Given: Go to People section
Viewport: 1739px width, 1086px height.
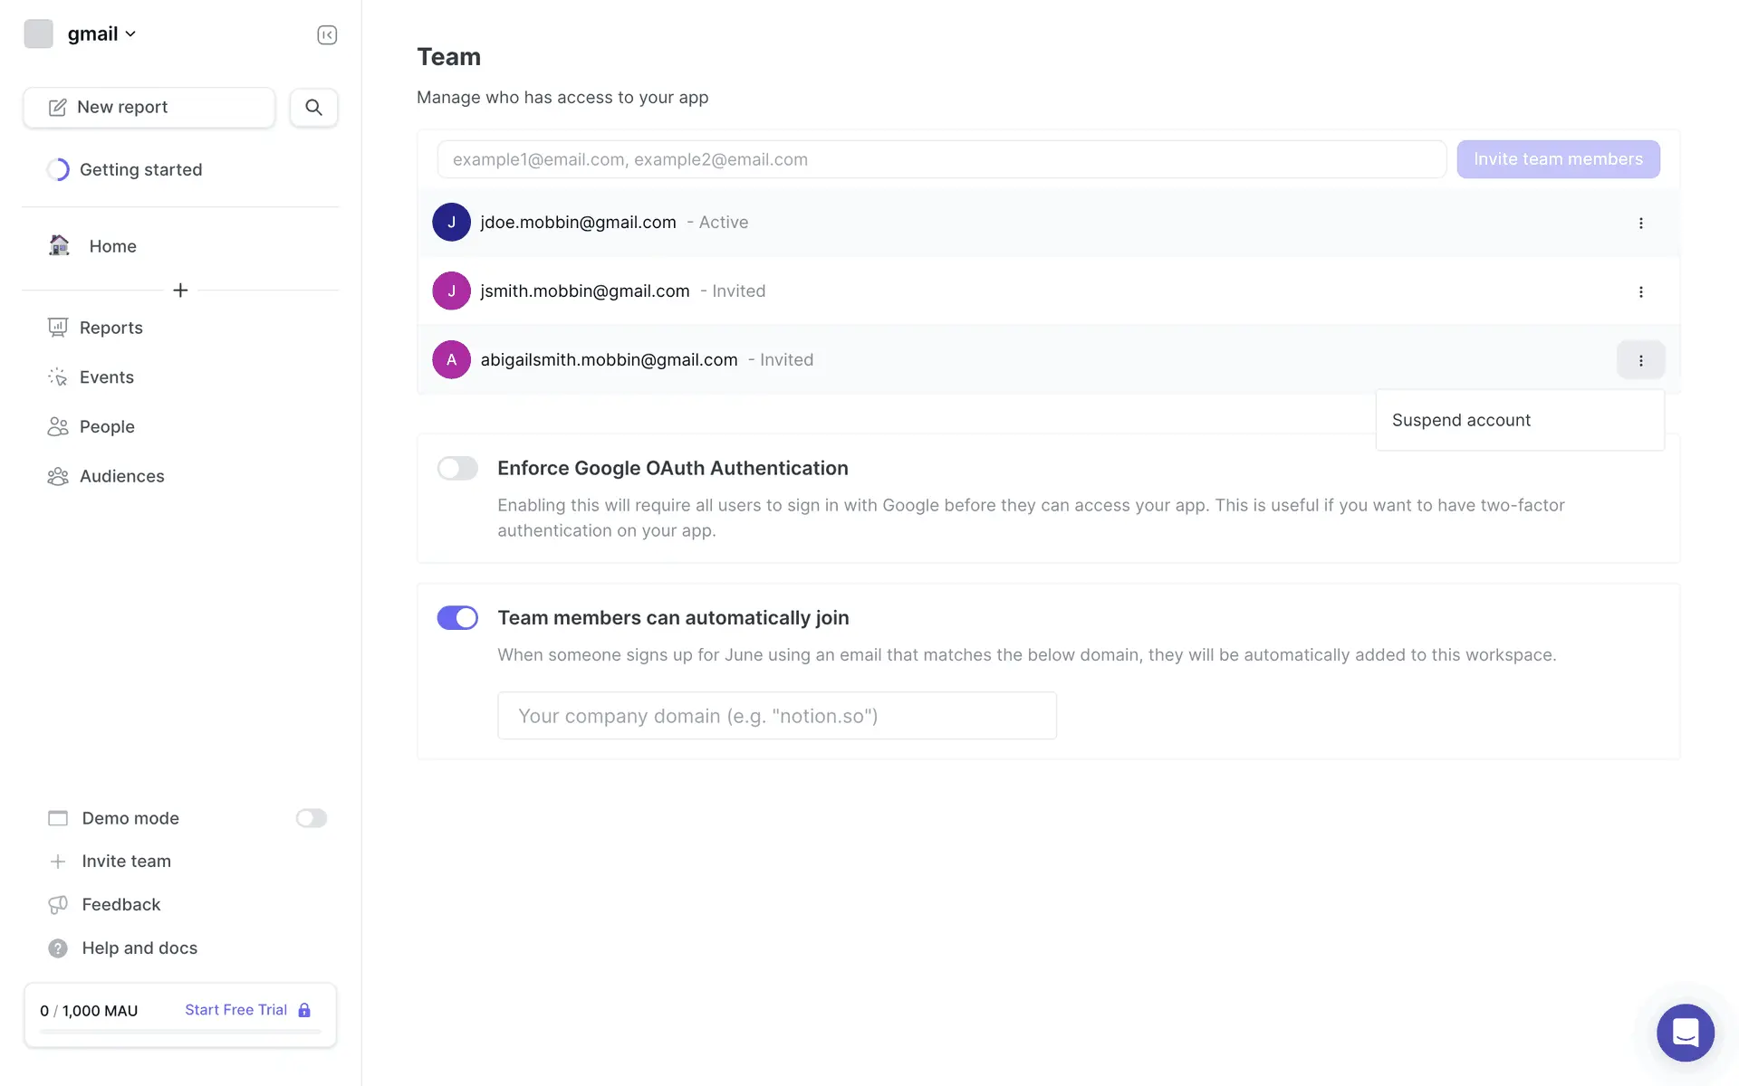Looking at the screenshot, I should 107,426.
